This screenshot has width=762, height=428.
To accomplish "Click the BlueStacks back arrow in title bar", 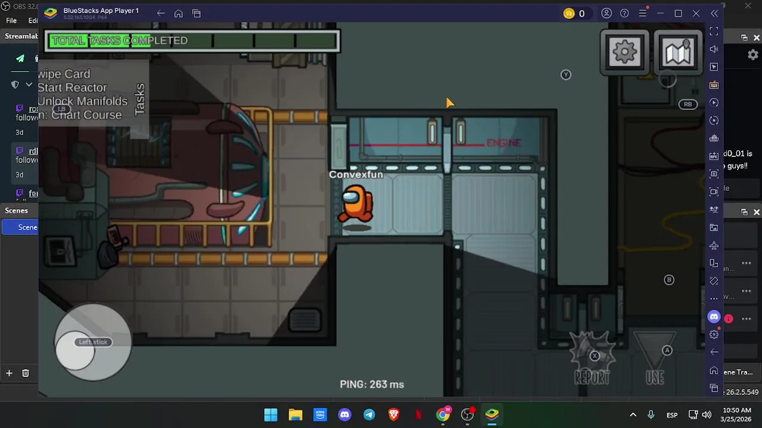I will (x=161, y=13).
